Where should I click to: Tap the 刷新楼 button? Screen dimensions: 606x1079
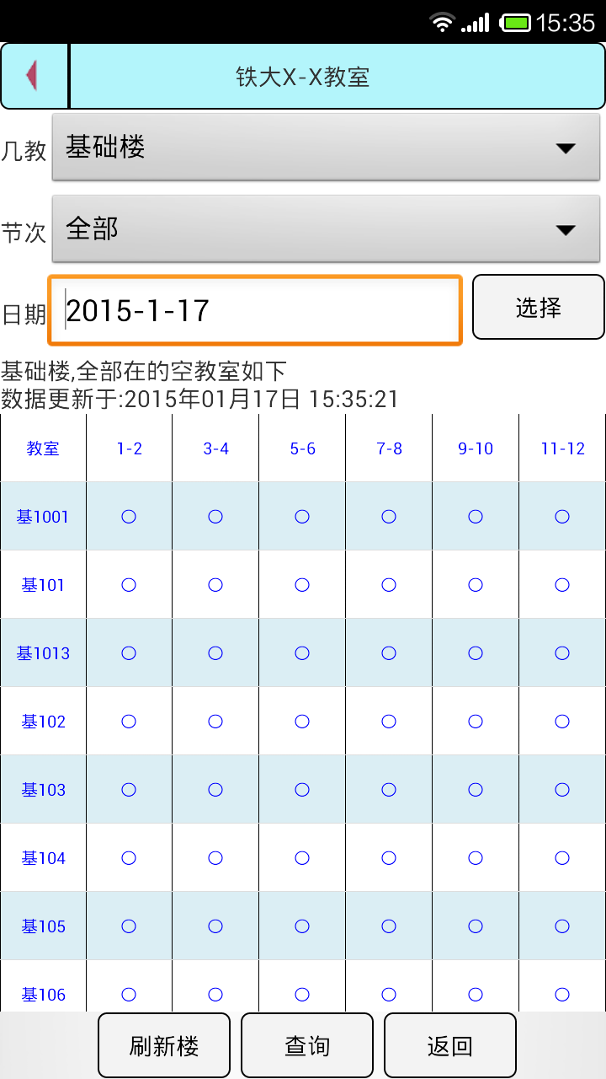point(164,1045)
